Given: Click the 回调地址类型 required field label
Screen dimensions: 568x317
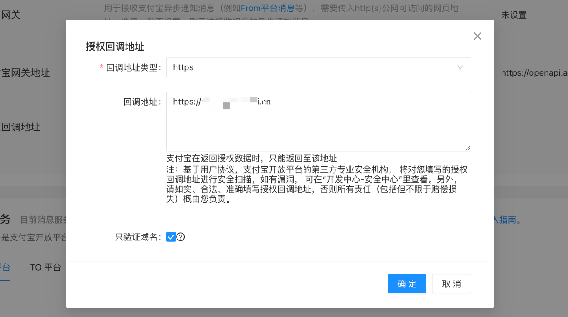Looking at the screenshot, I should (x=133, y=67).
